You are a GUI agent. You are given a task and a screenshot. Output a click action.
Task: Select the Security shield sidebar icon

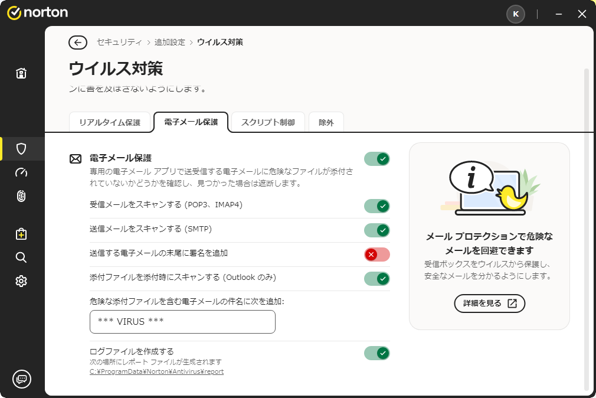click(x=21, y=149)
